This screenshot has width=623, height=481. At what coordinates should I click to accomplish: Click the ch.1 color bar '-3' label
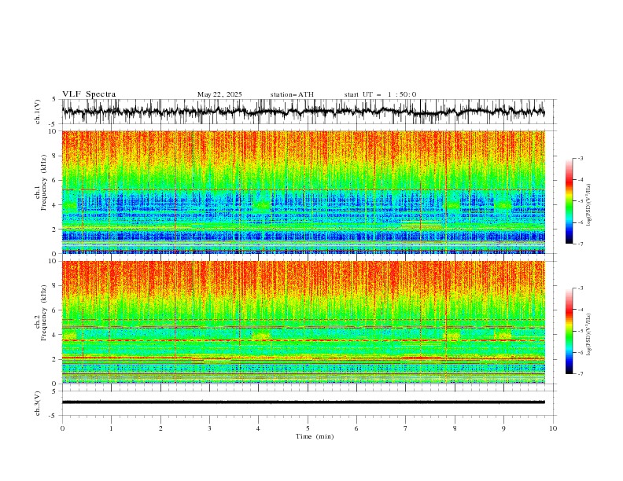click(581, 158)
